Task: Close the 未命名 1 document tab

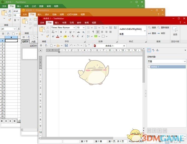Action: point(124,46)
